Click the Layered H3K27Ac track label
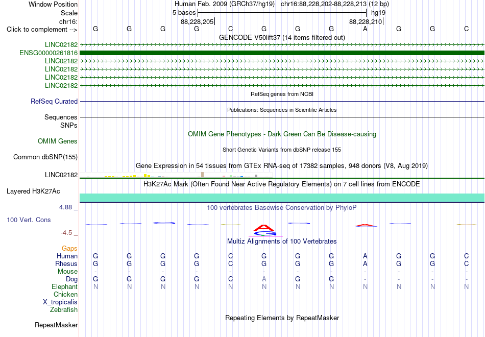Viewport: 485px width, 337px height. click(33, 191)
